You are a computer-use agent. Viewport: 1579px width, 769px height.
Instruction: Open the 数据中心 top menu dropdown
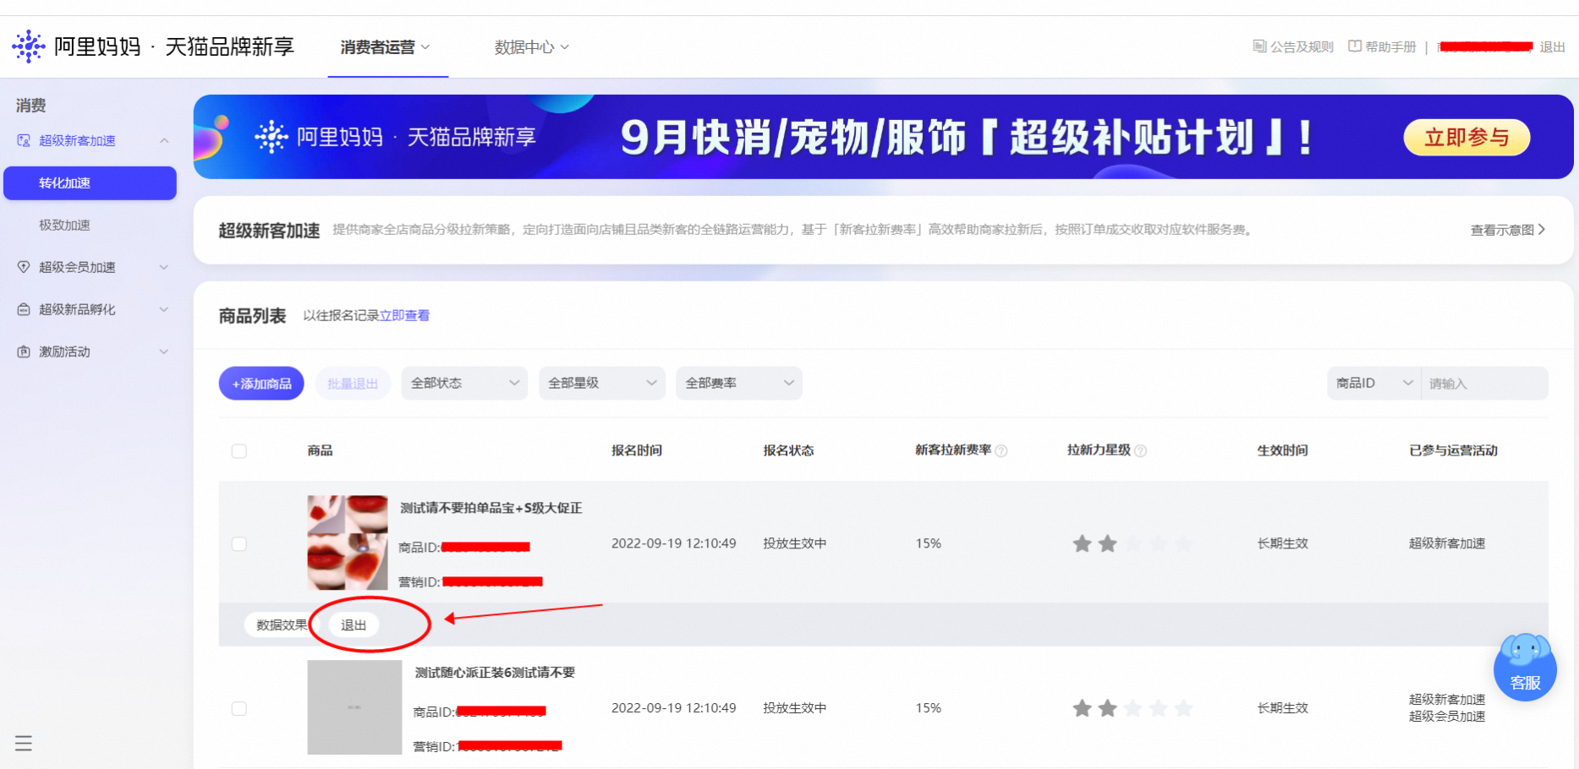[531, 47]
